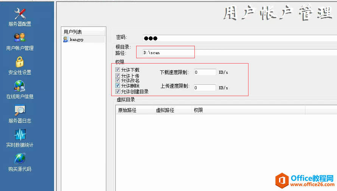Click the 安全性设置 label text
This screenshot has width=337, height=191.
coord(20,72)
